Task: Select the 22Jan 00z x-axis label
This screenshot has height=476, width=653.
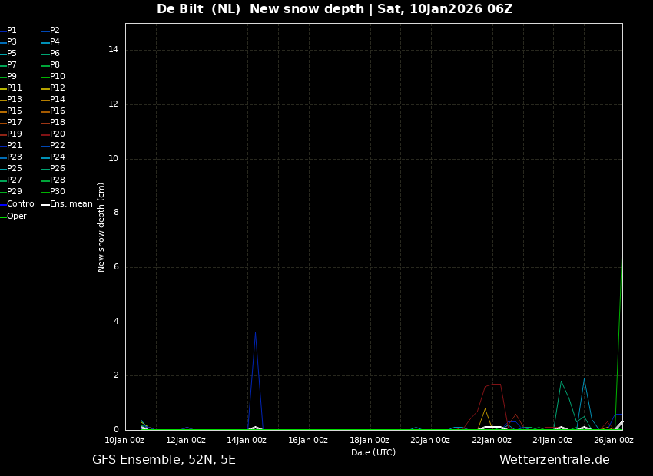Action: pos(491,441)
